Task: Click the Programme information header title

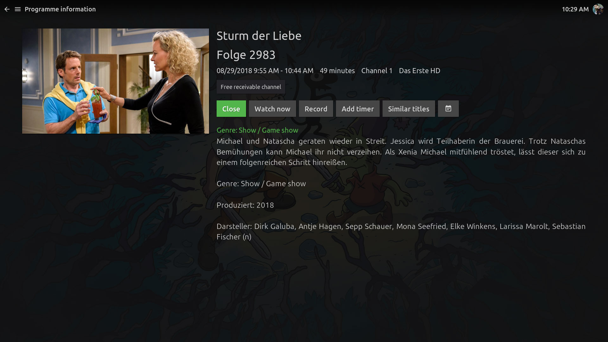Action: pyautogui.click(x=60, y=9)
